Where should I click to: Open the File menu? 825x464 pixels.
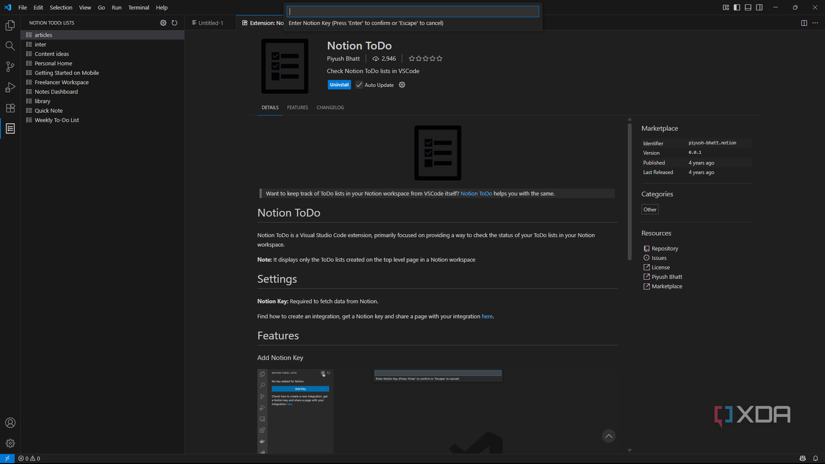point(23,8)
